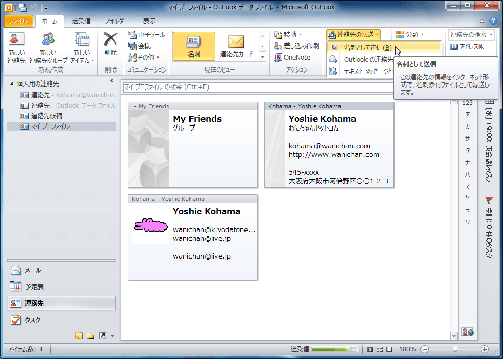Open the 新しいアイテム dropdown
The width and height of the screenshot is (503, 359).
pyautogui.click(x=82, y=48)
